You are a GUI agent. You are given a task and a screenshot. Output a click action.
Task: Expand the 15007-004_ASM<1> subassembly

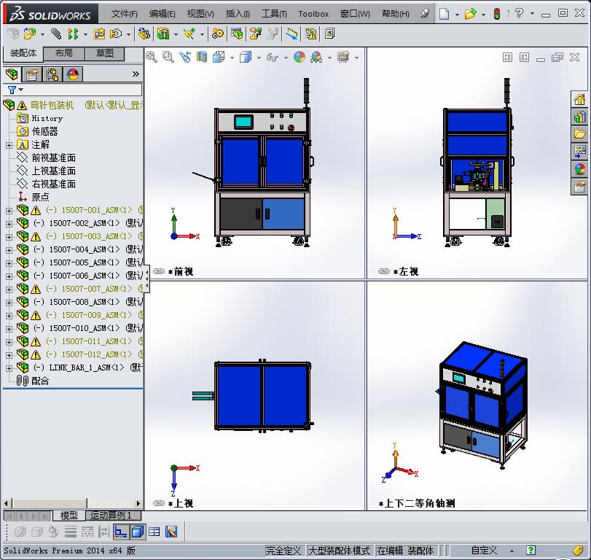9,249
